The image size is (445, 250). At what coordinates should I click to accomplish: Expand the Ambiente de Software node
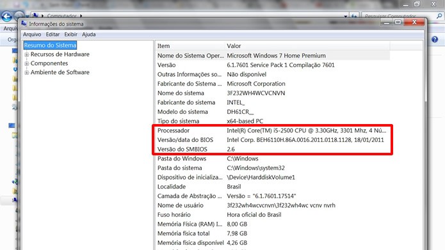point(27,72)
